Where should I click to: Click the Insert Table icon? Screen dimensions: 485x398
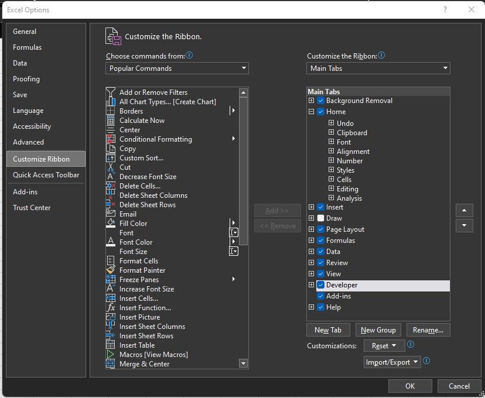pyautogui.click(x=111, y=345)
